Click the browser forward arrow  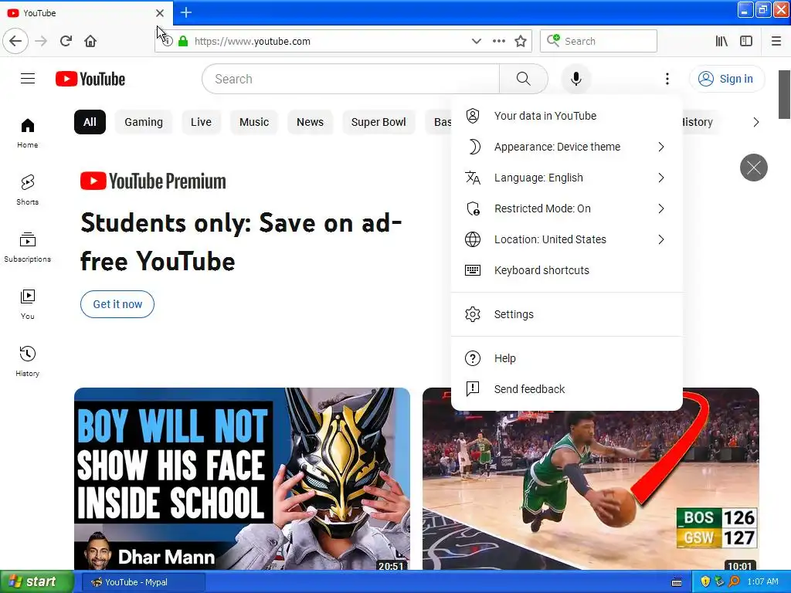pos(41,41)
